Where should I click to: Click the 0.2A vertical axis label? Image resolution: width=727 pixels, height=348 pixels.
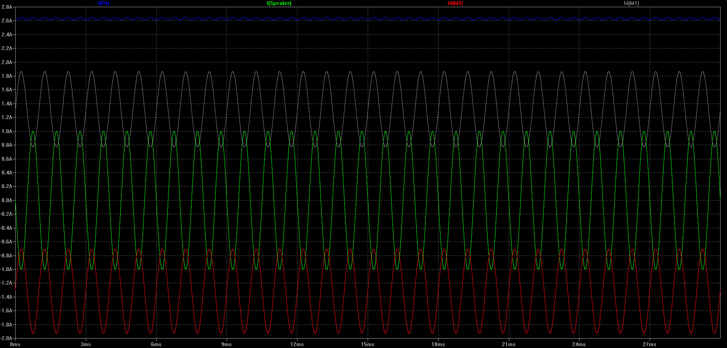coord(7,186)
